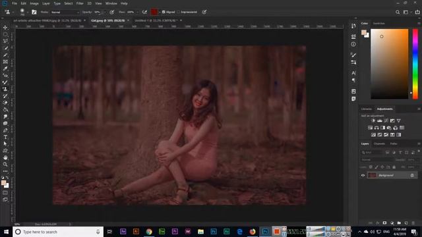
Task: Enable the Impressionist checkbox
Action: (x=179, y=12)
